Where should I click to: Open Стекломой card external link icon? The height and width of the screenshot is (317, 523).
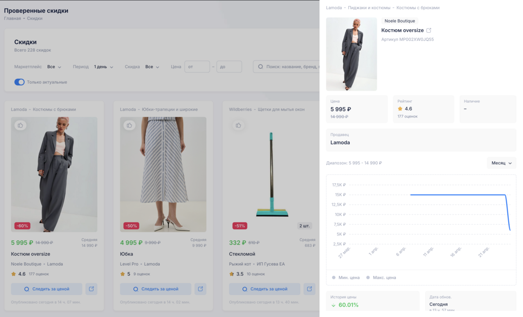point(309,289)
